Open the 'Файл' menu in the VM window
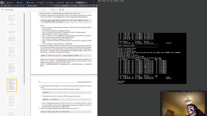 pos(100,1)
